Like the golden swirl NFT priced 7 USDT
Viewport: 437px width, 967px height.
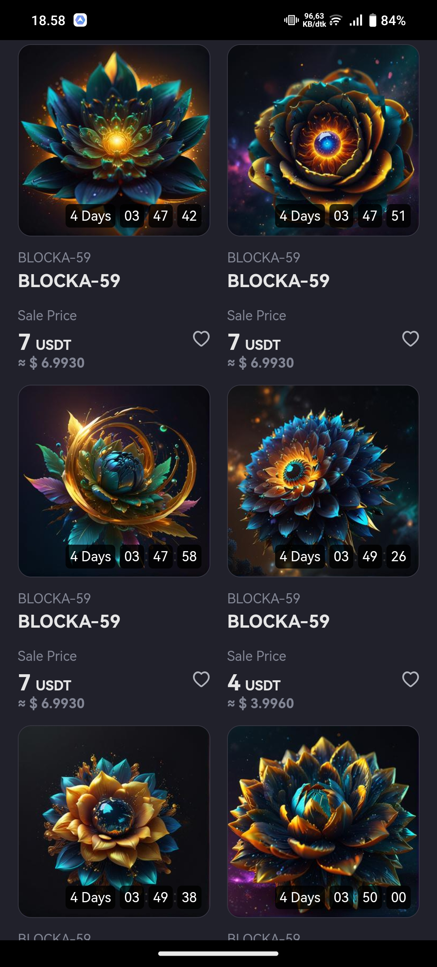tap(201, 679)
